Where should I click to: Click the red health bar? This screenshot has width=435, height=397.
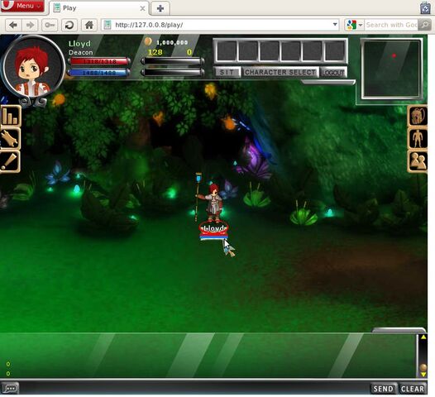[99, 61]
